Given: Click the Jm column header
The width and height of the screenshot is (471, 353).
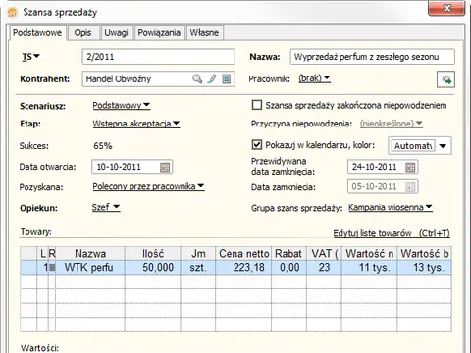Looking at the screenshot, I should point(198,254).
